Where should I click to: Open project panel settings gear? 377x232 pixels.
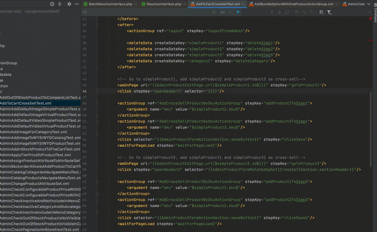coord(69,4)
